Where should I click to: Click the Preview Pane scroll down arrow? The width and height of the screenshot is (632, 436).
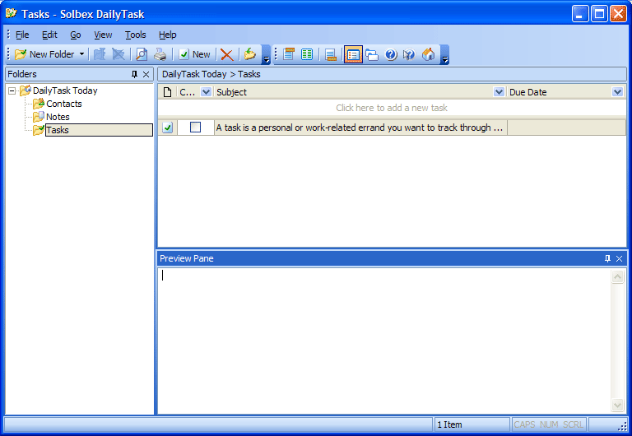click(617, 405)
